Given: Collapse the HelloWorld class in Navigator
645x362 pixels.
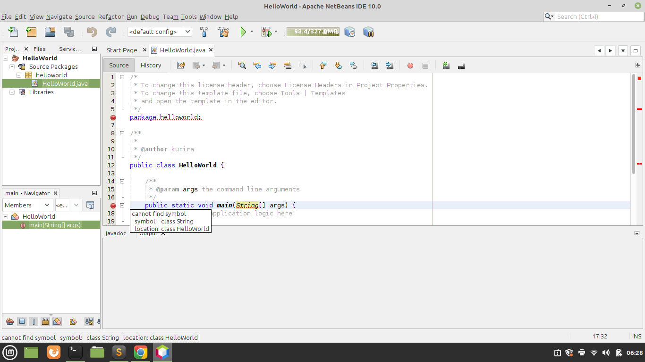Looking at the screenshot, I should pos(6,216).
